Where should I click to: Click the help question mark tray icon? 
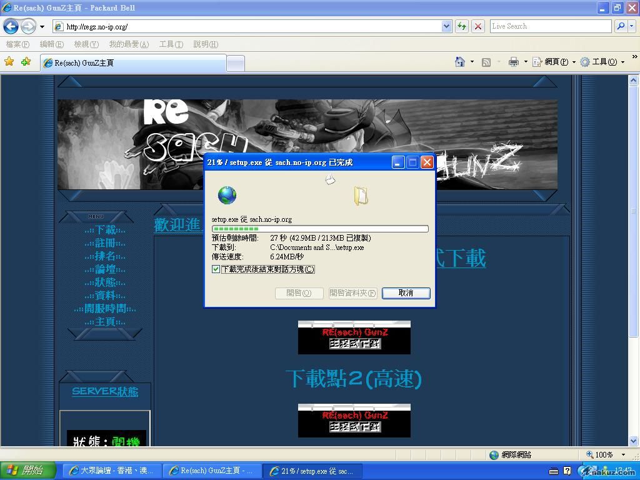567,471
